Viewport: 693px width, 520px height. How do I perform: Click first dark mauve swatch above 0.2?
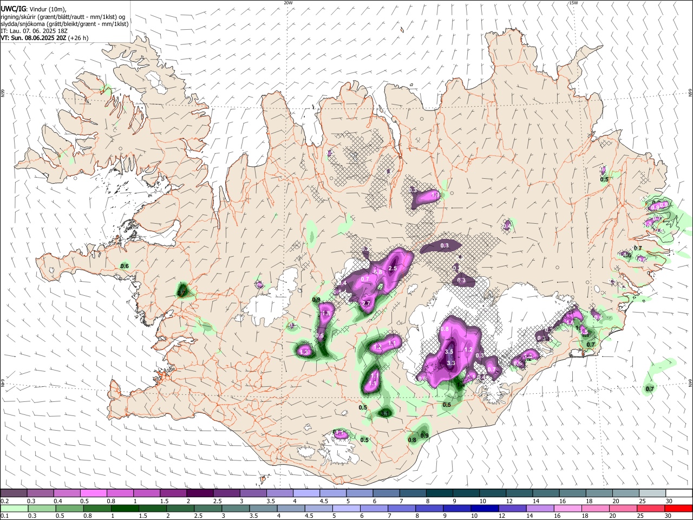tap(14, 493)
